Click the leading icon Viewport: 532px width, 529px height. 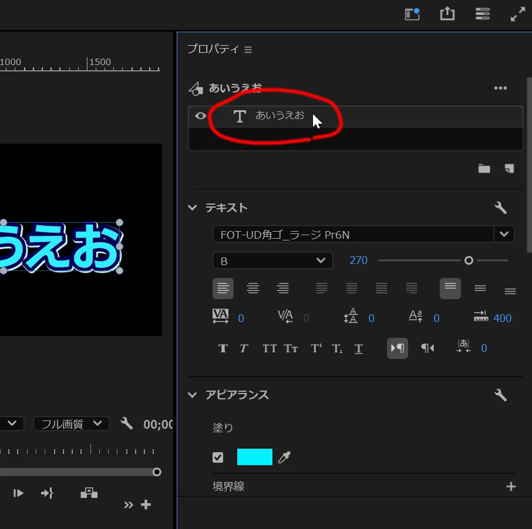(x=351, y=316)
